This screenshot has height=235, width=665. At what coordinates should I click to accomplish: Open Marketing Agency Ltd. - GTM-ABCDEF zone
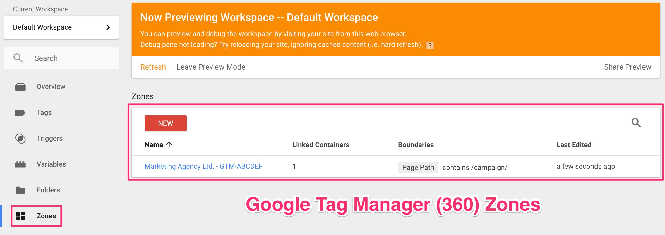click(204, 166)
